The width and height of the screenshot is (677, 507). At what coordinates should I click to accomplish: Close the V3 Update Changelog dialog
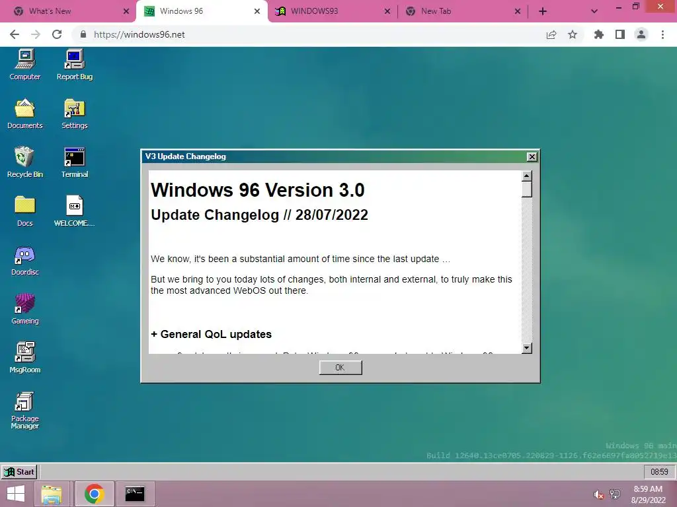pyautogui.click(x=532, y=157)
